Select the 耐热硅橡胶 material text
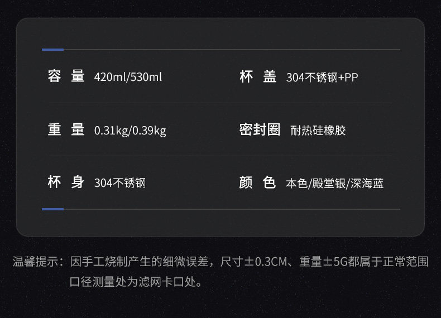441x318 pixels. (318, 131)
